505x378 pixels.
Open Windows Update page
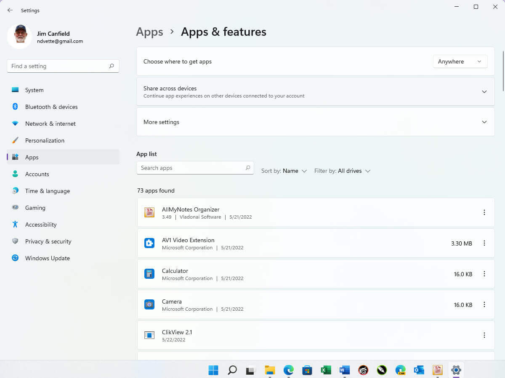(x=63, y=258)
